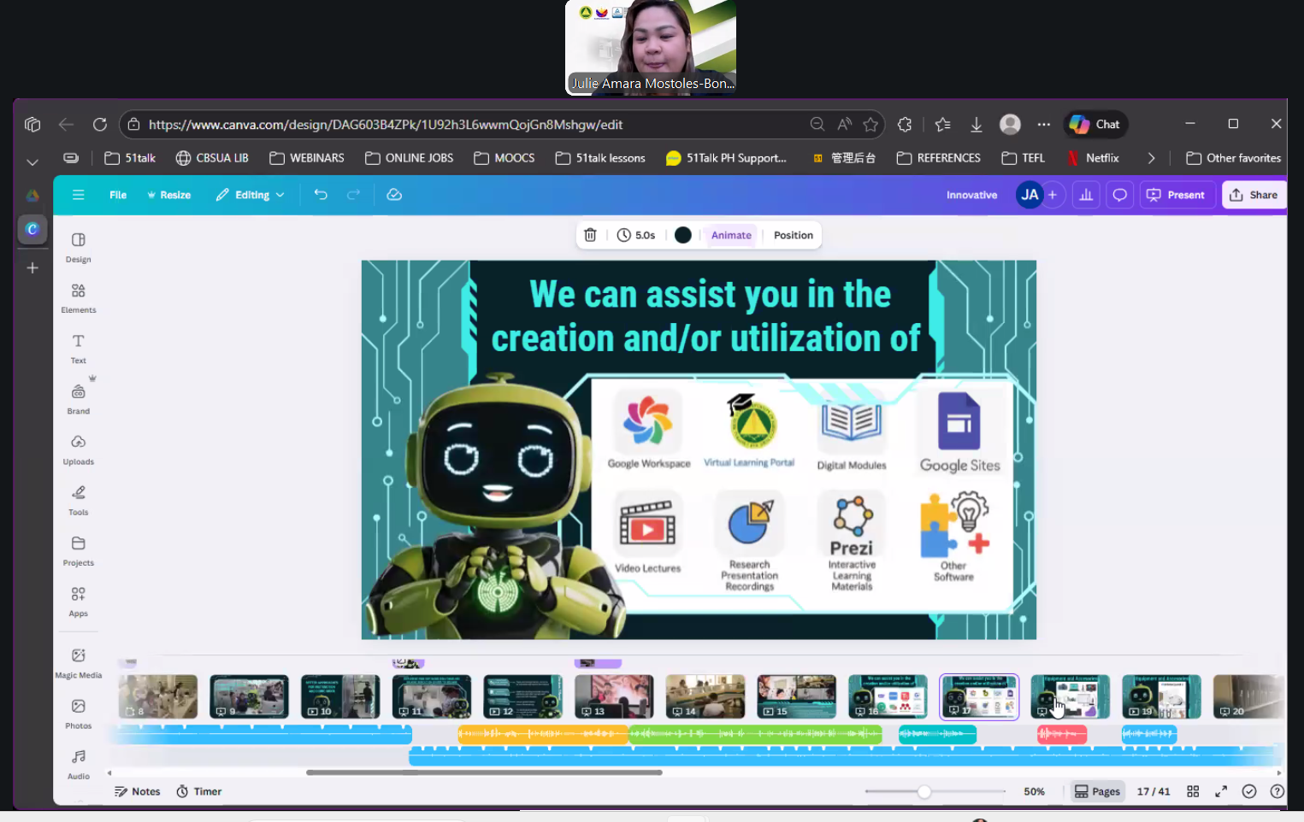Viewport: 1304px width, 822px height.
Task: Toggle the Pages thumbnail strip
Action: (x=1097, y=791)
